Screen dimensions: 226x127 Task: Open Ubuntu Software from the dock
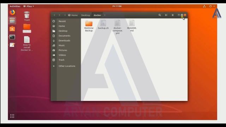pyautogui.click(x=12, y=29)
